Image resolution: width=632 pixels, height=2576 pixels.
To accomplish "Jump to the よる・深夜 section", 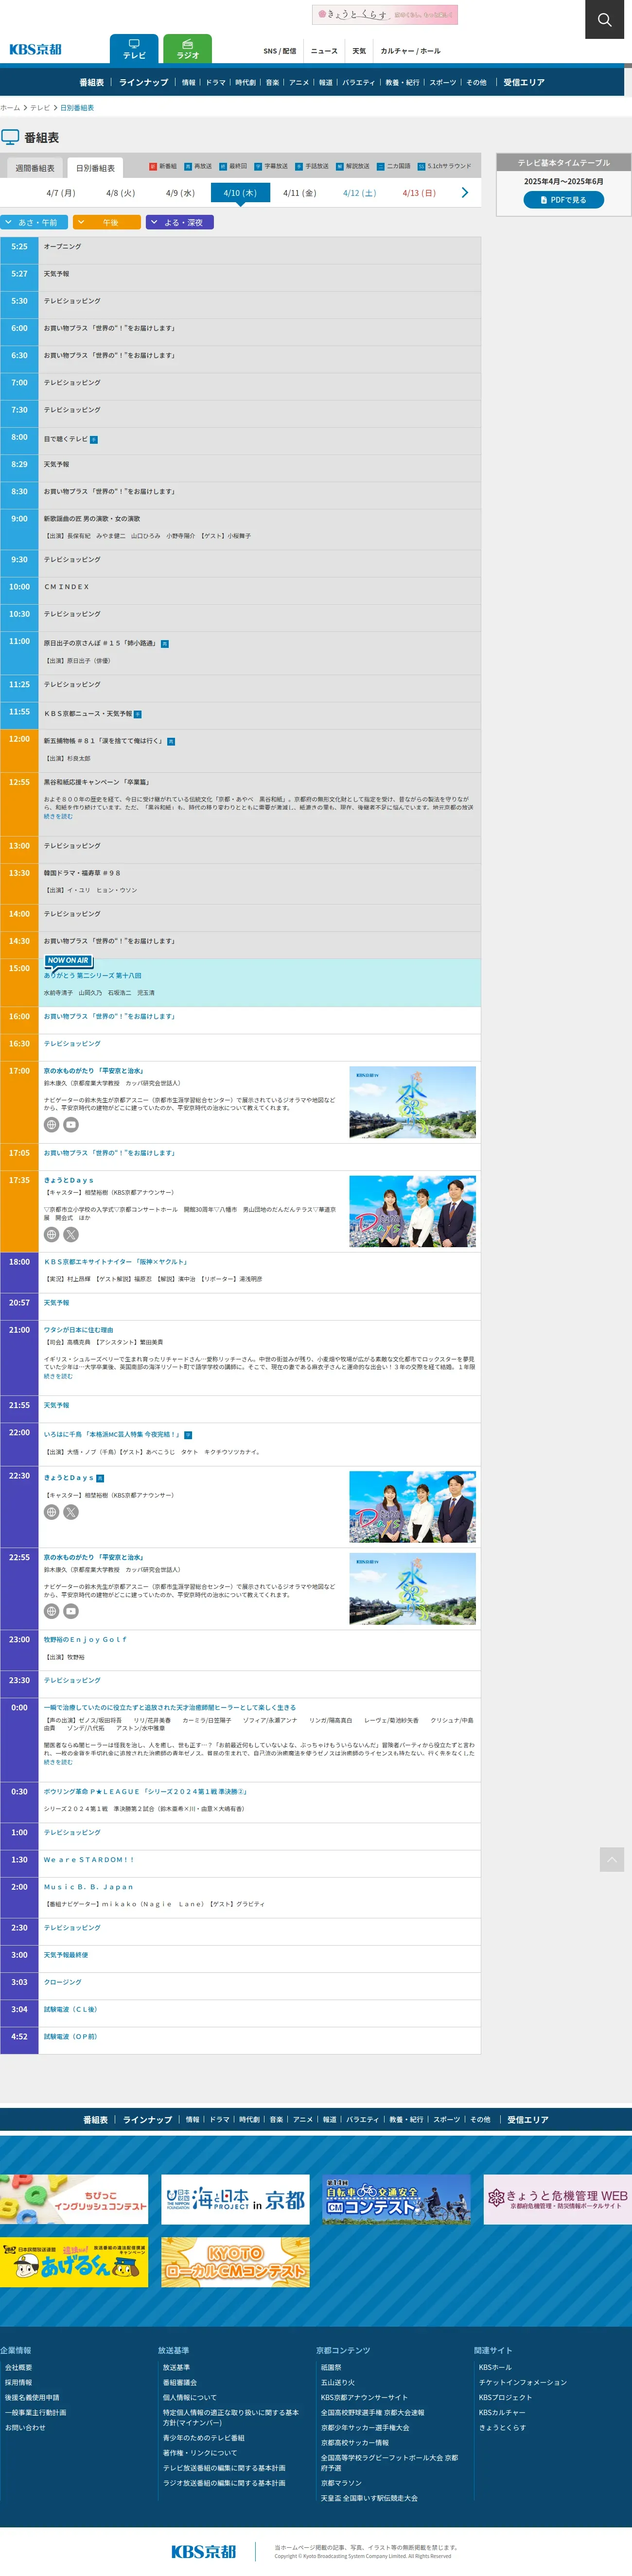I will coord(180,222).
